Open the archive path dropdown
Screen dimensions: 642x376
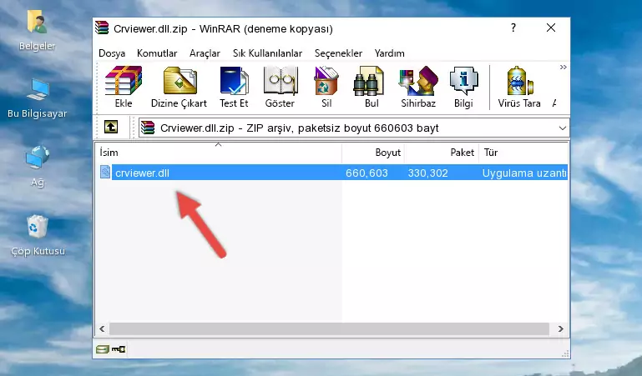pos(563,128)
